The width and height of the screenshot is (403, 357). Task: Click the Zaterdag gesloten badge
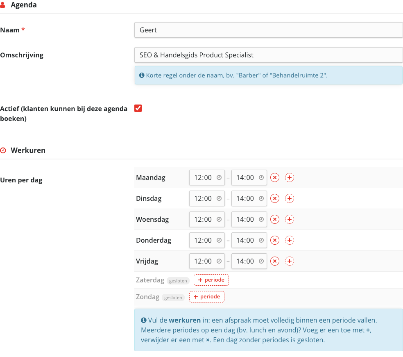(x=178, y=281)
